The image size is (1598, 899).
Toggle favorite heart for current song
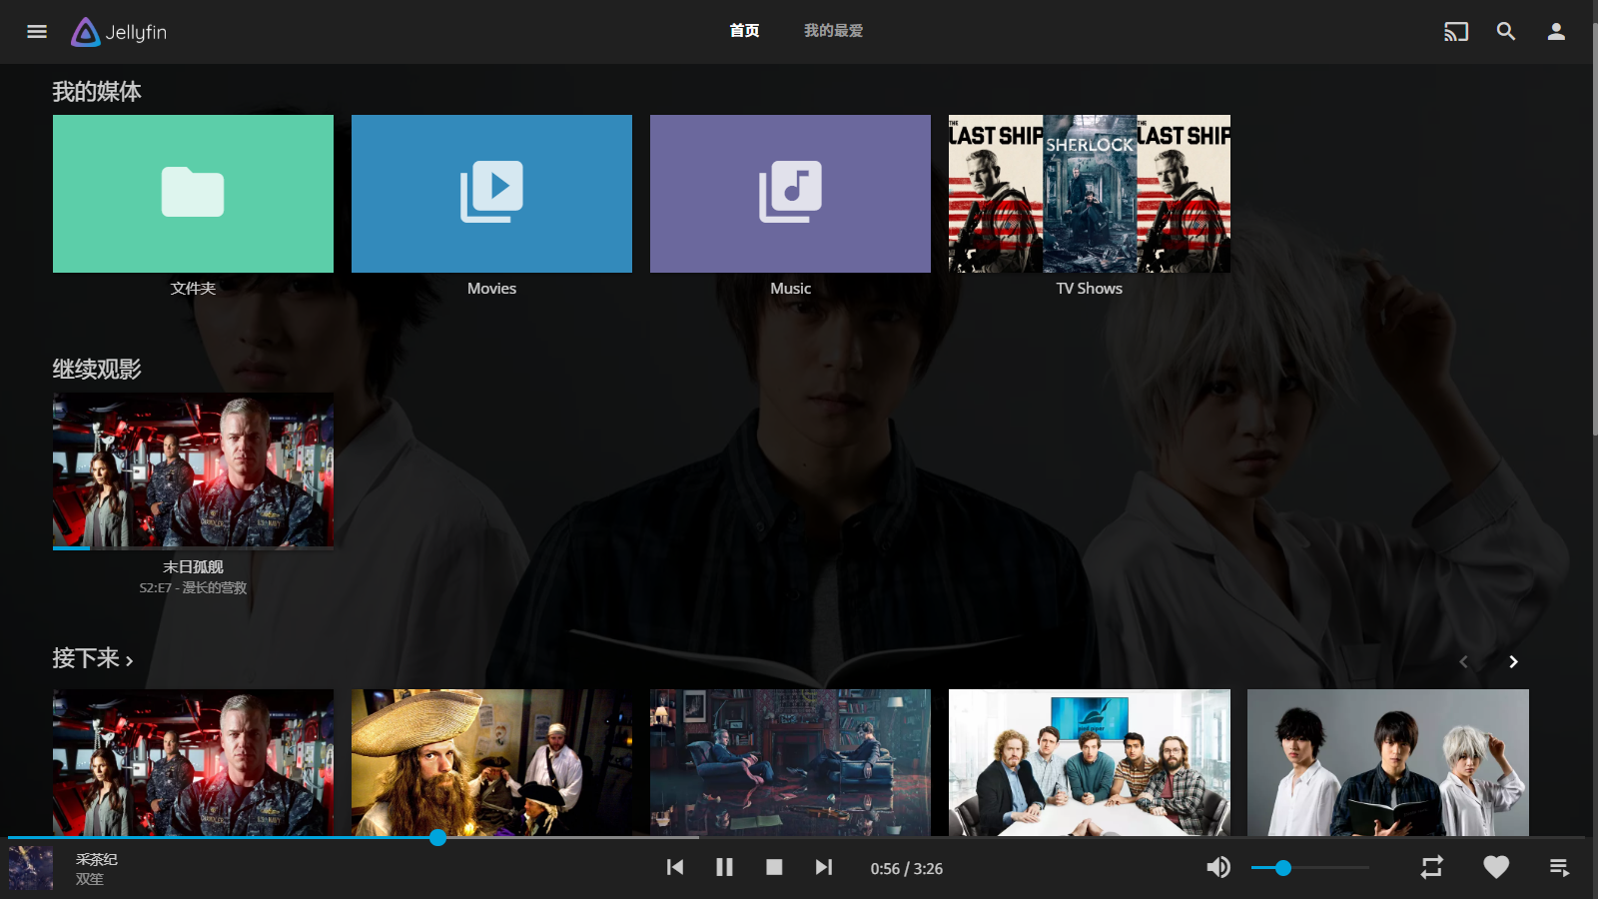1495,867
